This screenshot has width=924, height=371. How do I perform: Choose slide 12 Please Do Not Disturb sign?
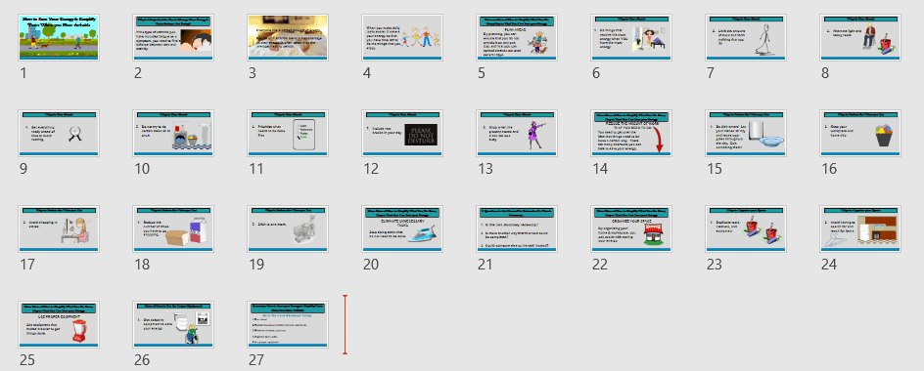pos(402,134)
